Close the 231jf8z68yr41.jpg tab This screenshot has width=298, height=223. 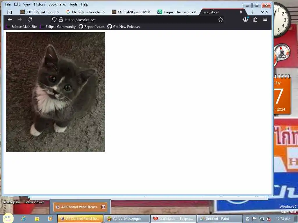(58, 12)
